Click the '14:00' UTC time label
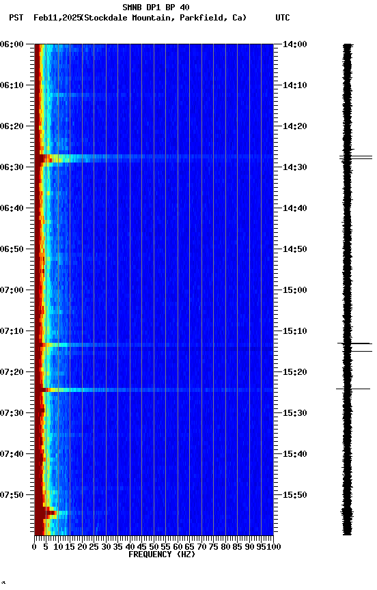The height and width of the screenshot is (590, 377). [295, 44]
